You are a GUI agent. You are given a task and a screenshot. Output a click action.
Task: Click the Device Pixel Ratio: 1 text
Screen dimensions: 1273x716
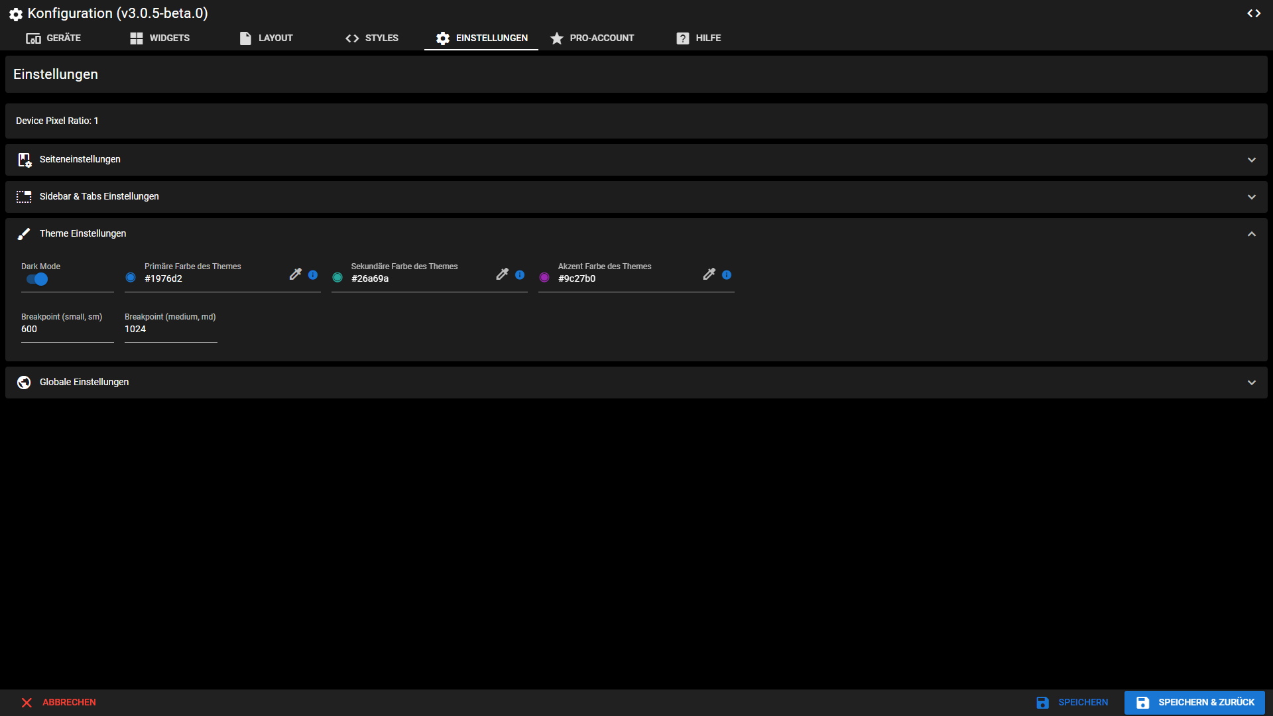pos(57,121)
